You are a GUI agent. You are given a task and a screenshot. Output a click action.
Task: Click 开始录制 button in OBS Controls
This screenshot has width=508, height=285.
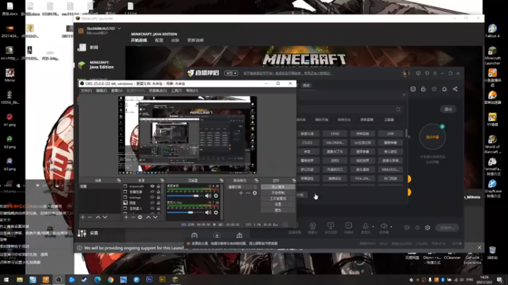278,193
